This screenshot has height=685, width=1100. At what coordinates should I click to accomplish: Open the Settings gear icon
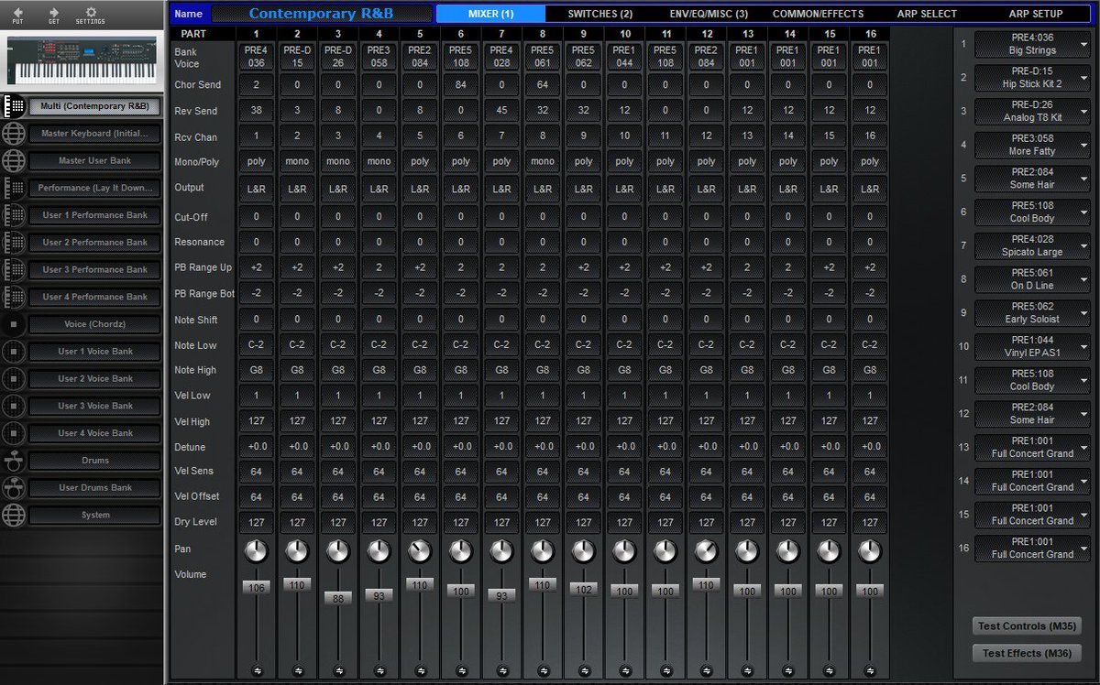[90, 12]
